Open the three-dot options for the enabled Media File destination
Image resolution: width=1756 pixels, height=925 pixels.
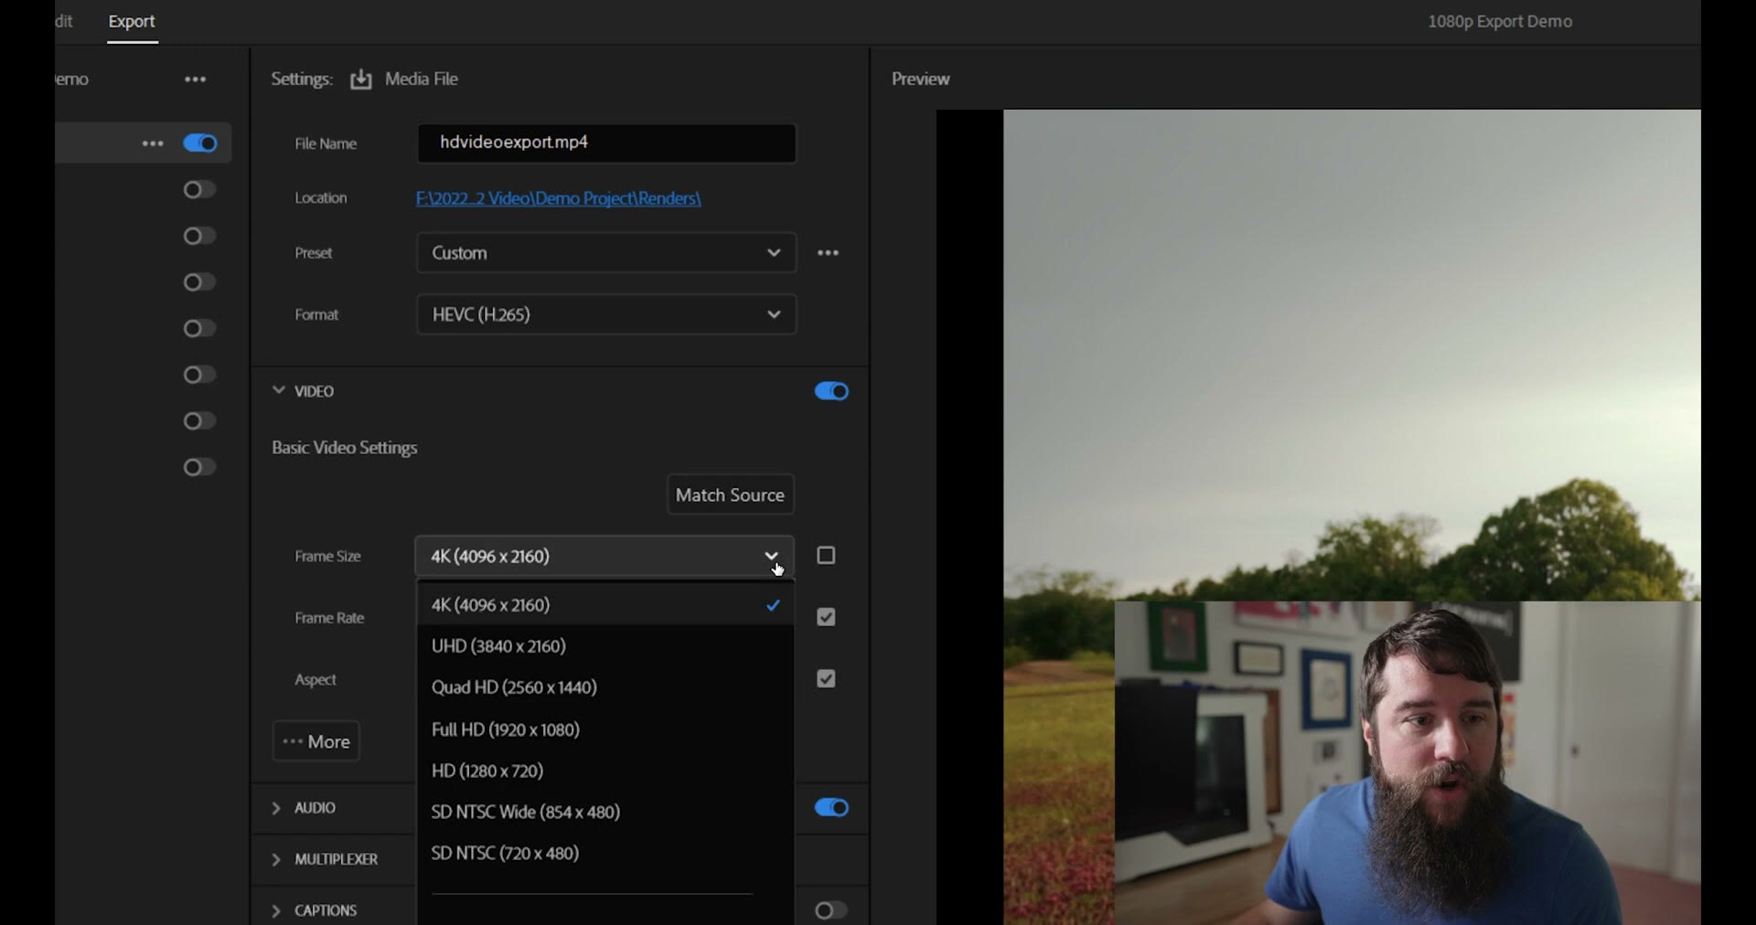153,144
